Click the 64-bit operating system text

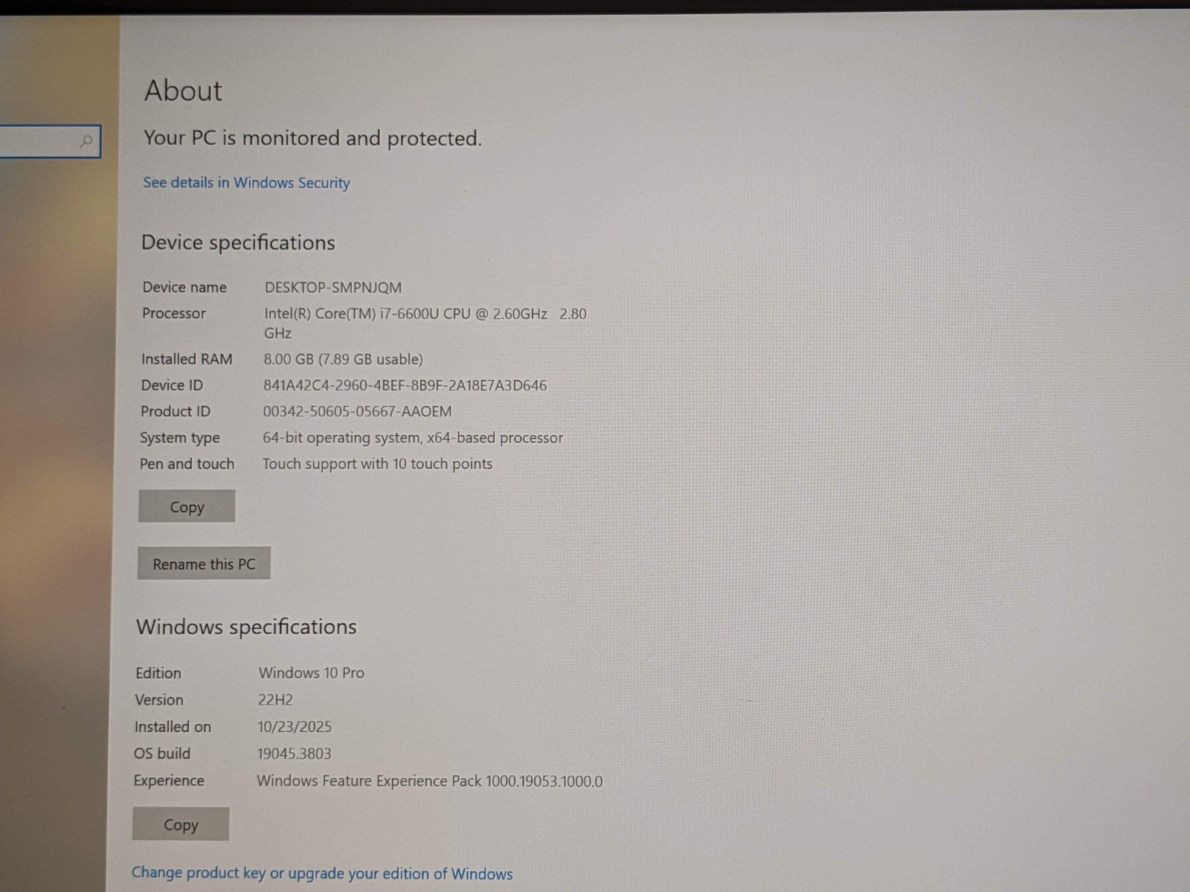coord(413,438)
